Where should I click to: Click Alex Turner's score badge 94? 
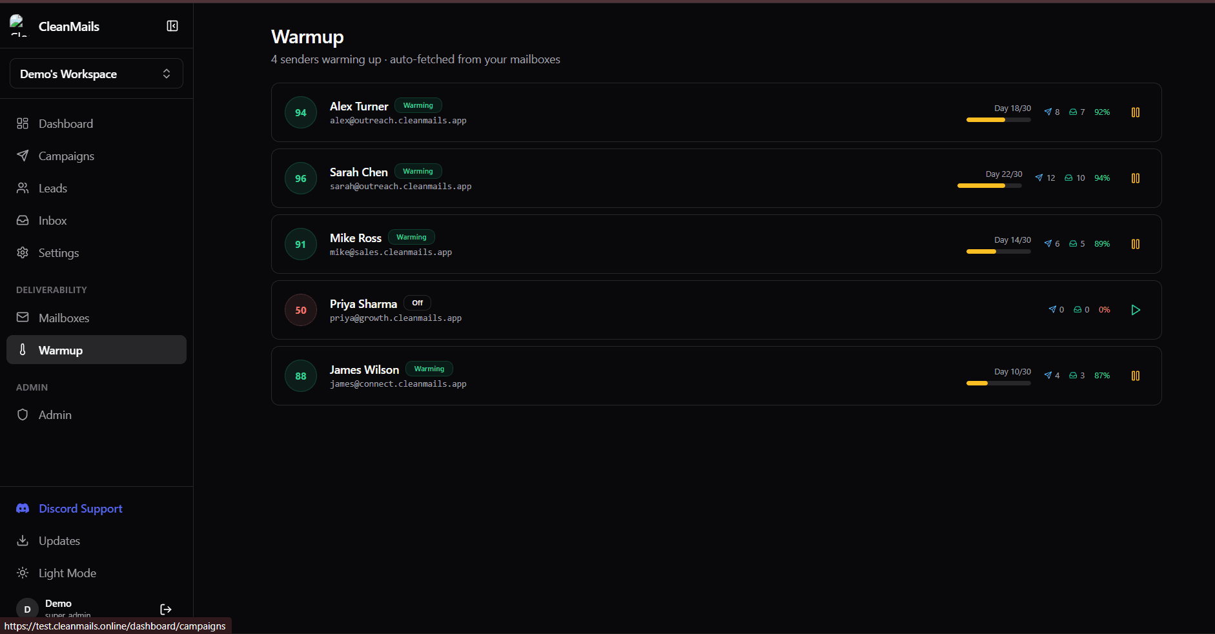pos(301,112)
